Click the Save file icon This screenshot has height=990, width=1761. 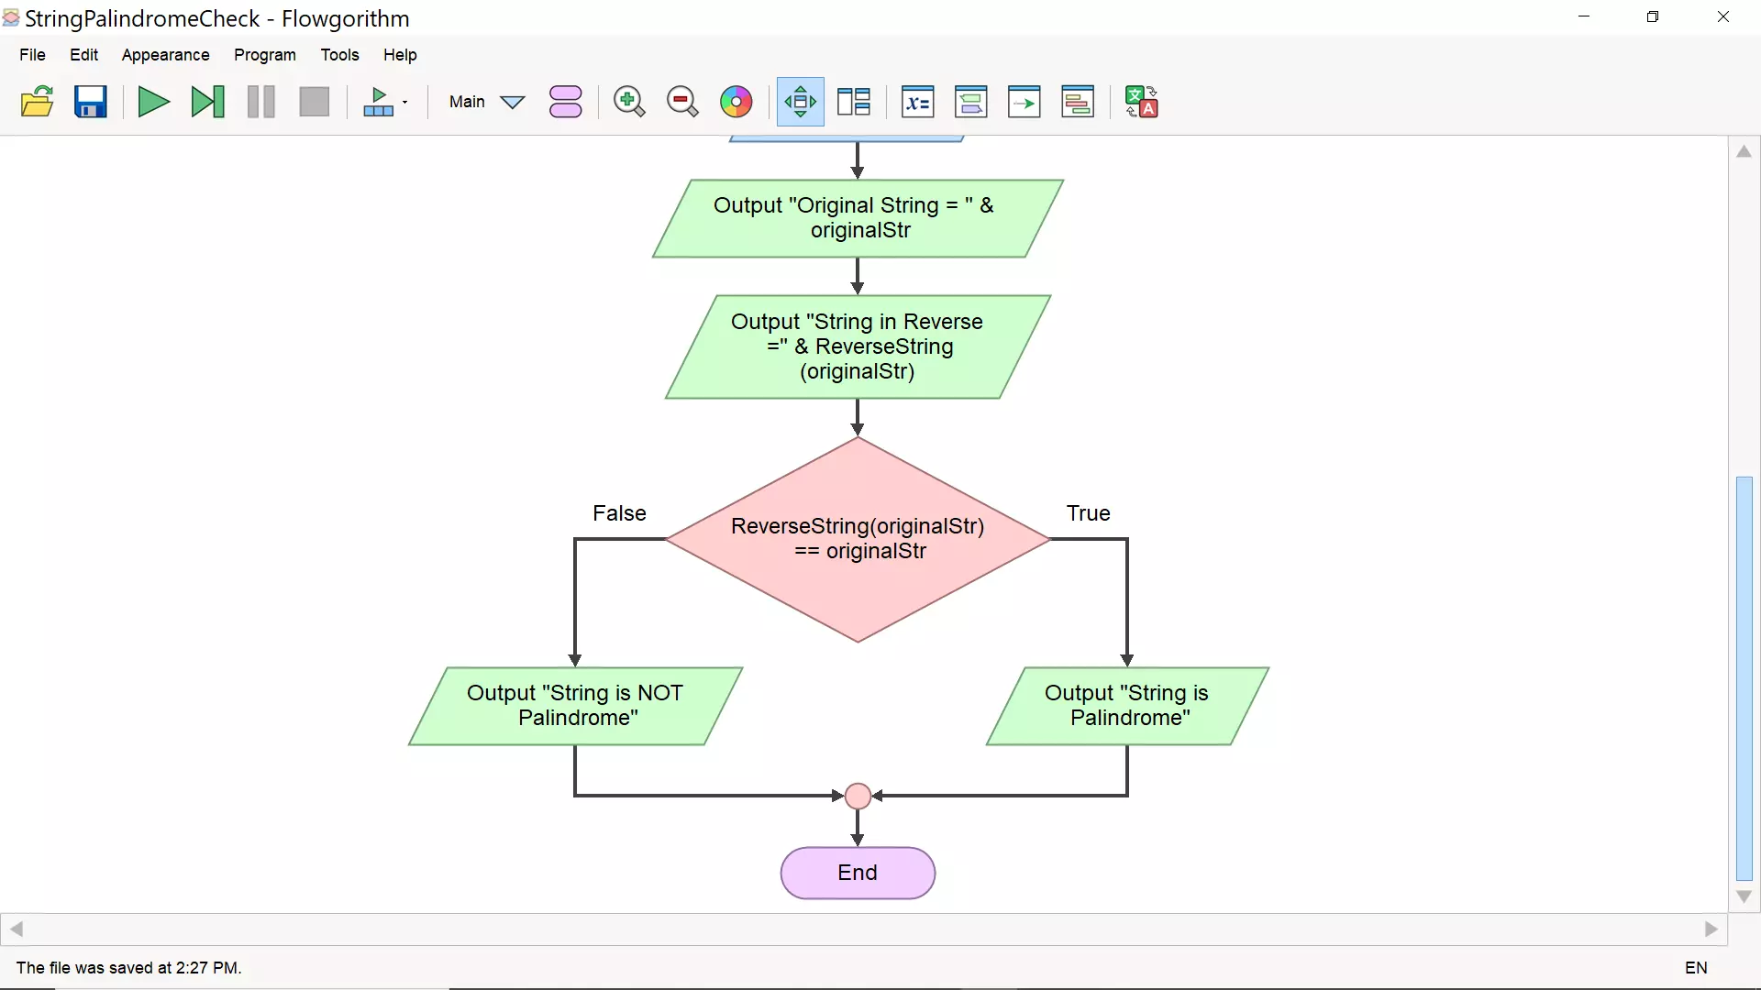tap(91, 102)
